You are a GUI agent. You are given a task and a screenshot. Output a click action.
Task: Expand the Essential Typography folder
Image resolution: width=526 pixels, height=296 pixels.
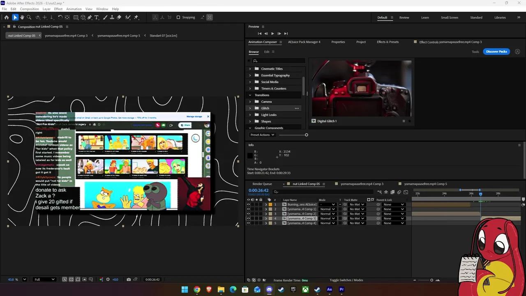pos(250,75)
